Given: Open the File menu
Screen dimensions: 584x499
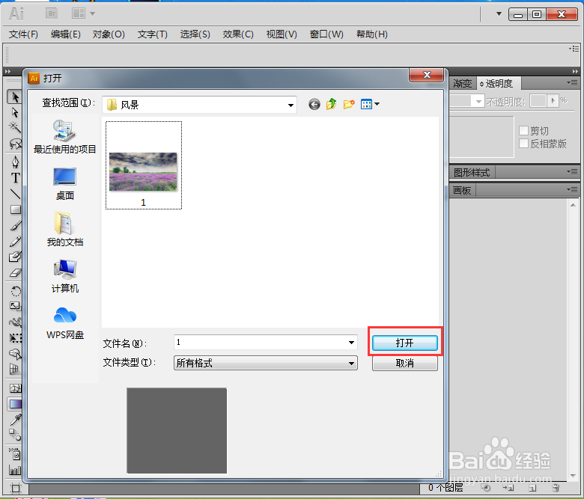Looking at the screenshot, I should [x=23, y=34].
